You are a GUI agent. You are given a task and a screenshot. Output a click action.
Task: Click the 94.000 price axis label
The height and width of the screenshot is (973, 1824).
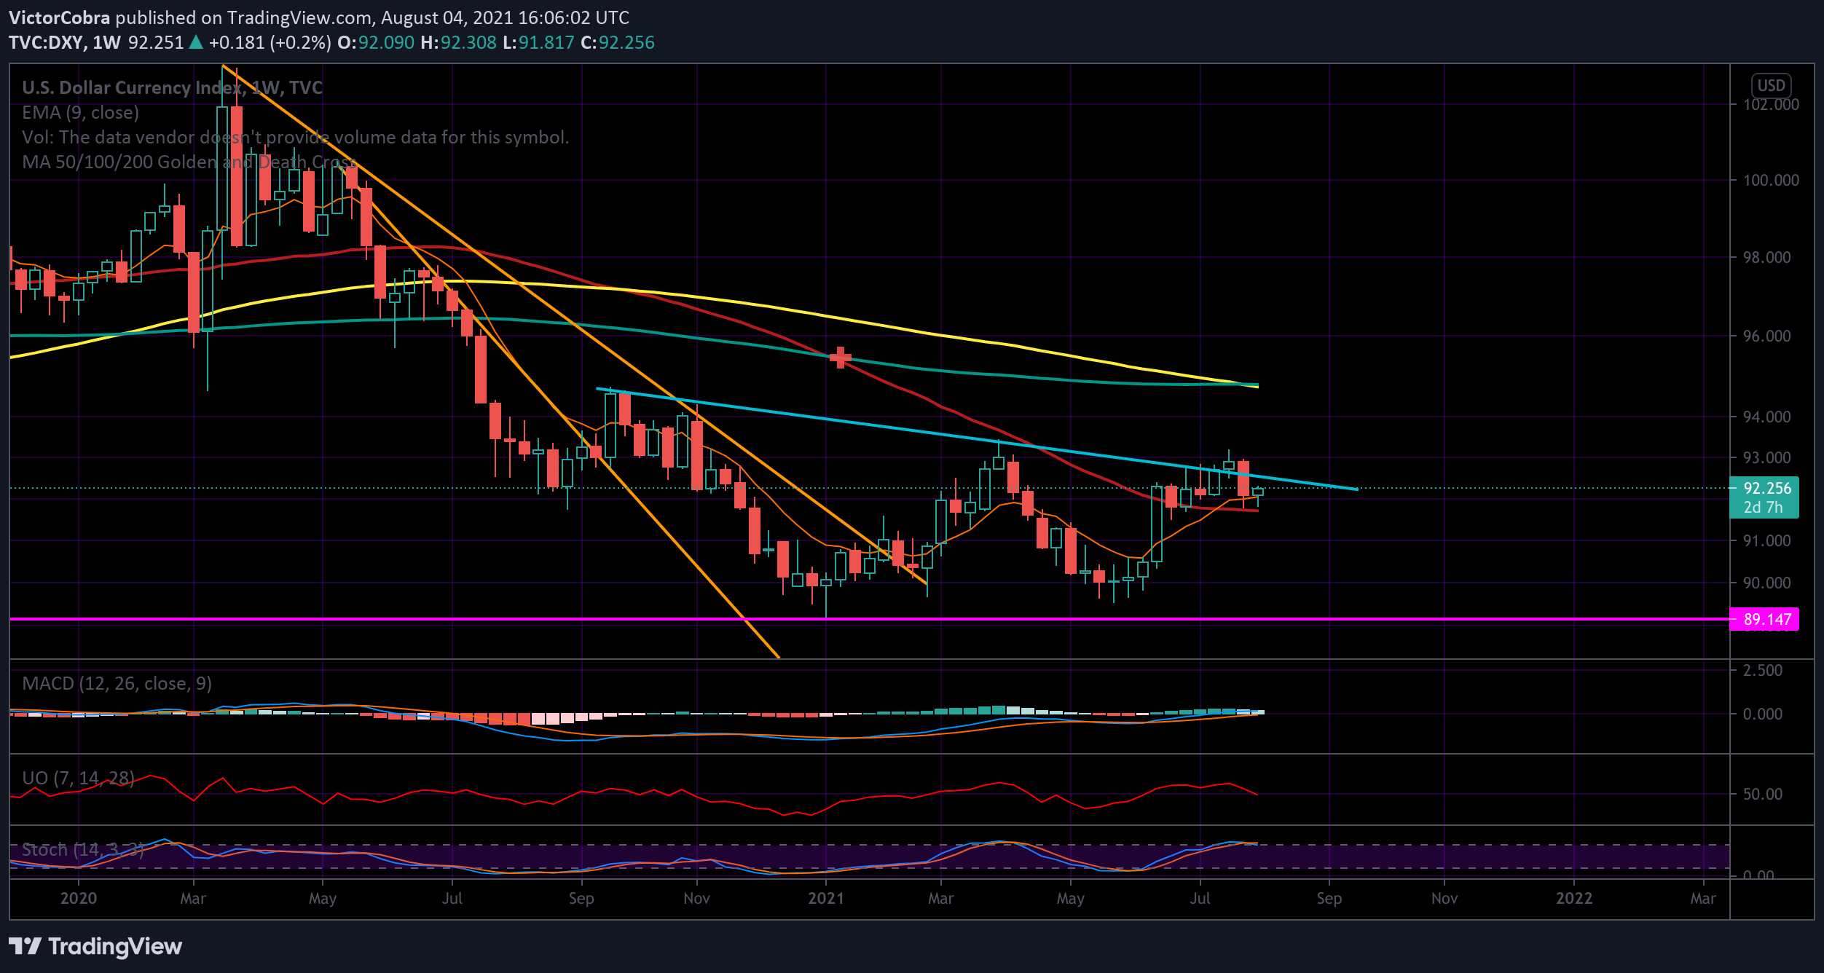(x=1766, y=417)
